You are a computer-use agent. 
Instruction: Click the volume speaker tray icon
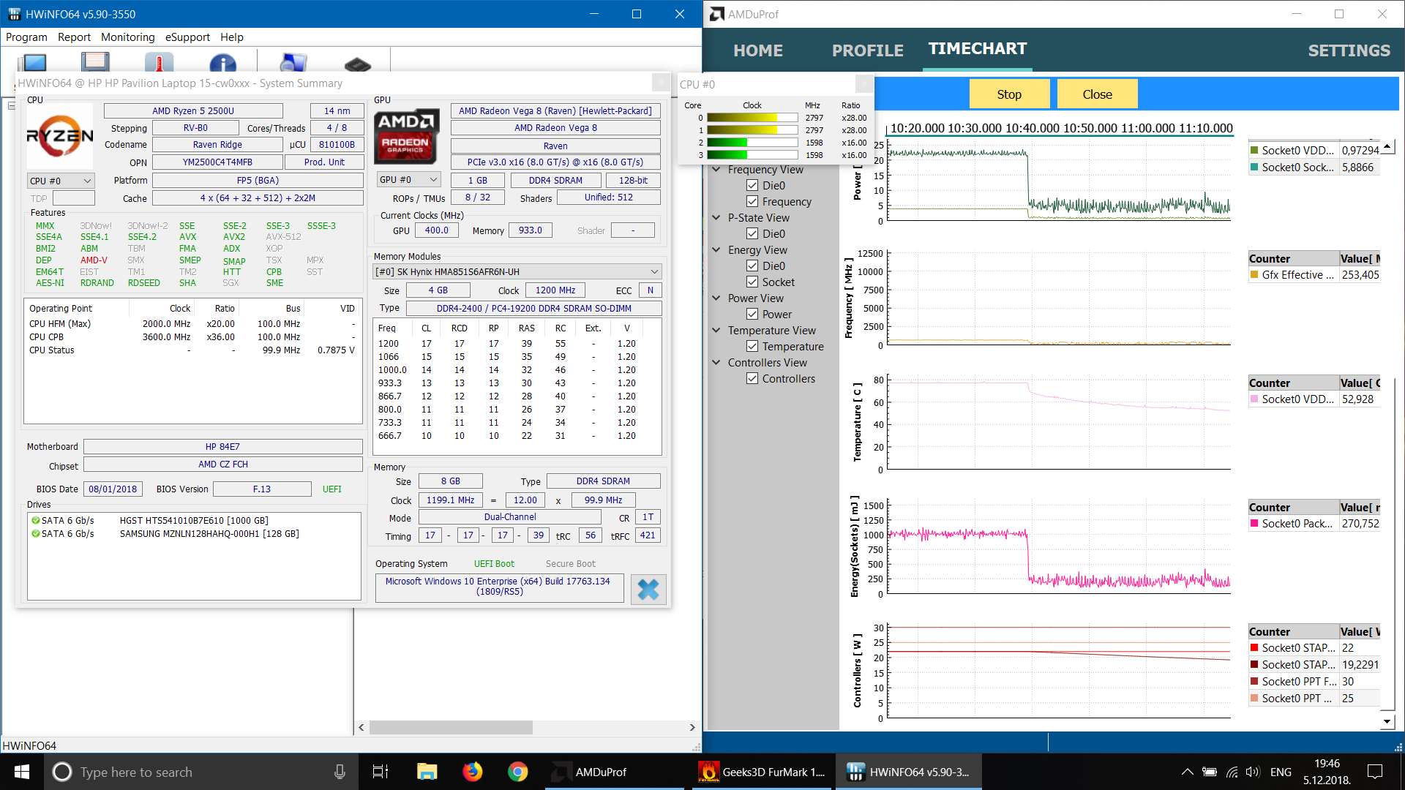pos(1253,772)
